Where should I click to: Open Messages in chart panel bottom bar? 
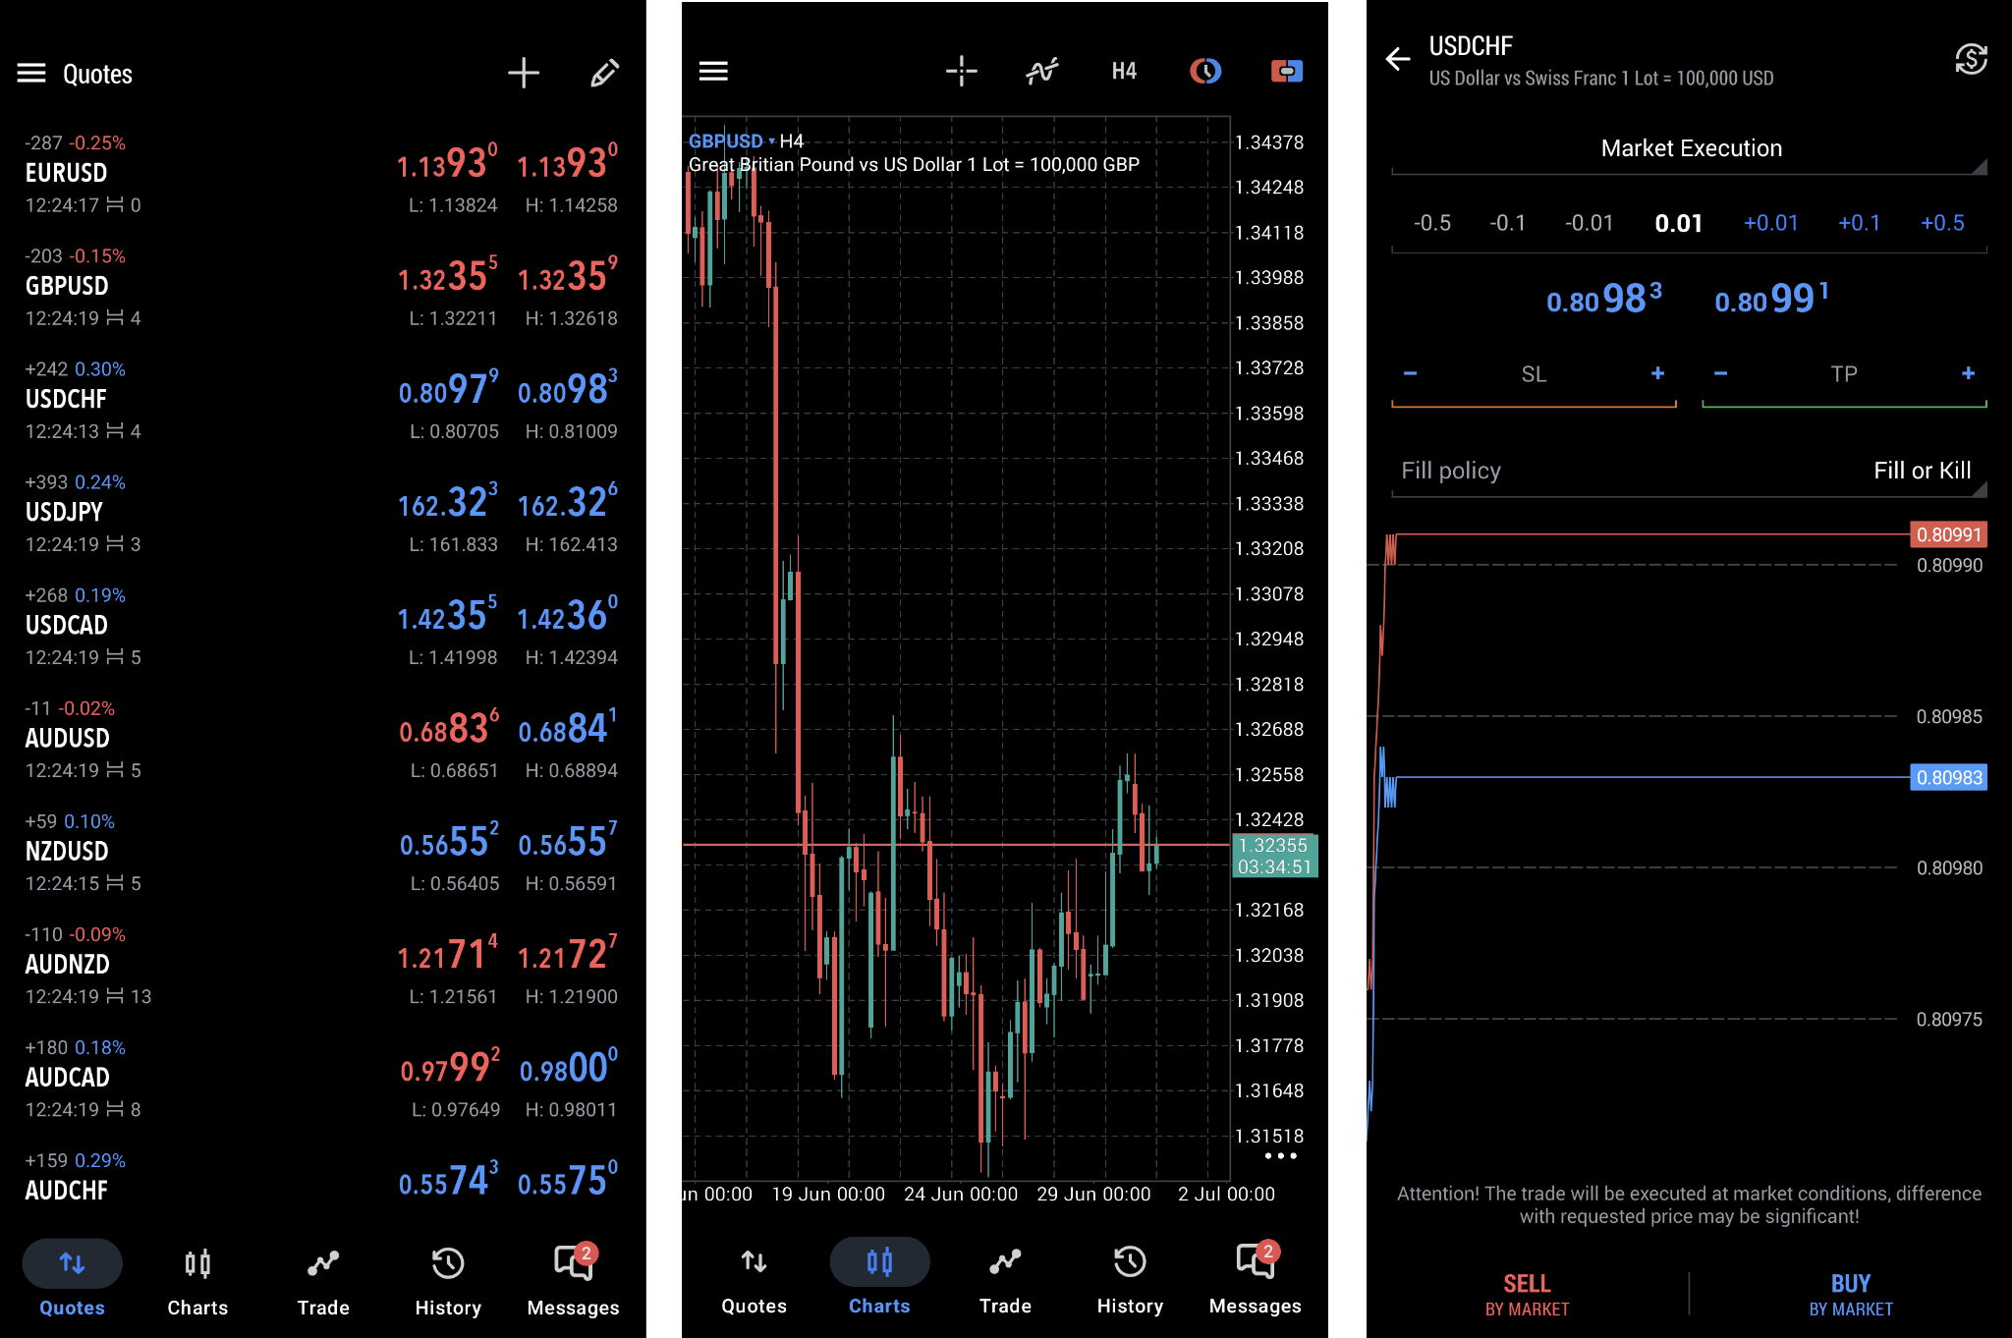click(x=1256, y=1277)
